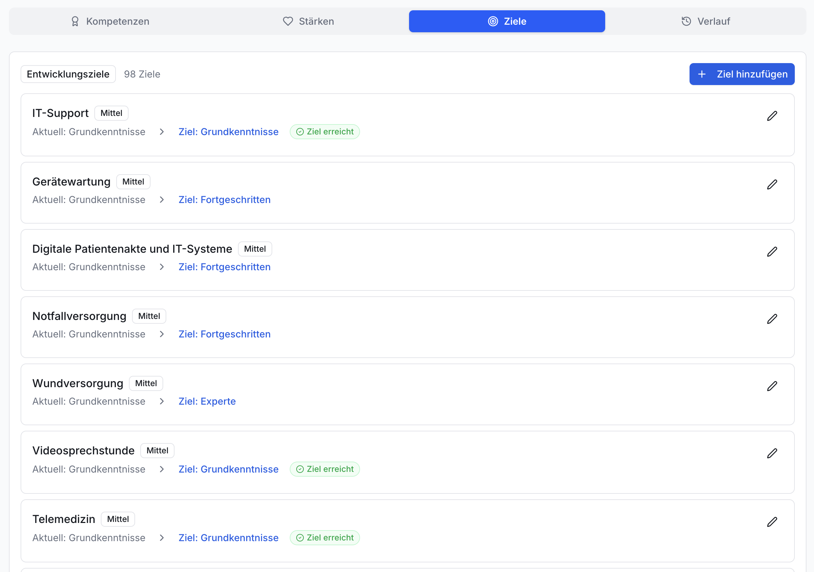Click Ziel: Grundkenntnisse in Videosprechstunde row
This screenshot has width=814, height=572.
tap(228, 469)
